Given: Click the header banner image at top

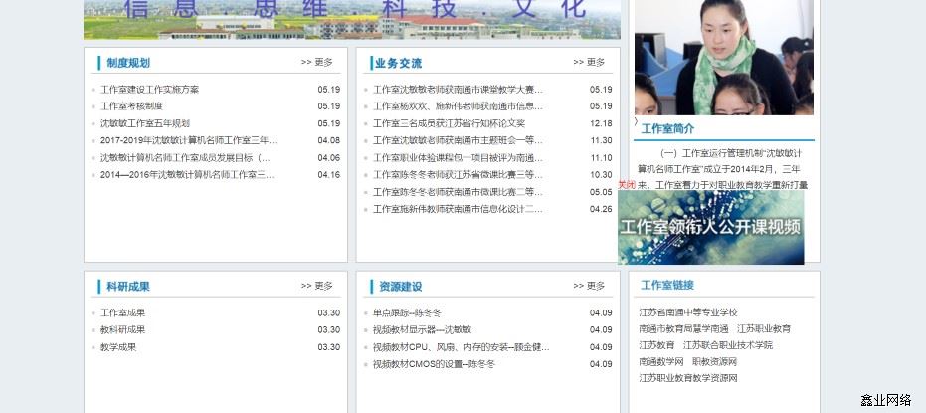Looking at the screenshot, I should point(351,18).
